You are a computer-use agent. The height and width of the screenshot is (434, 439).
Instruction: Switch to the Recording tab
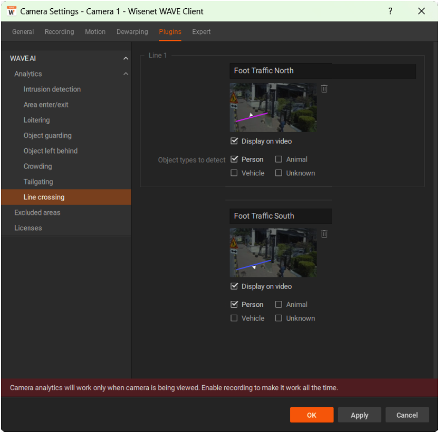point(59,31)
